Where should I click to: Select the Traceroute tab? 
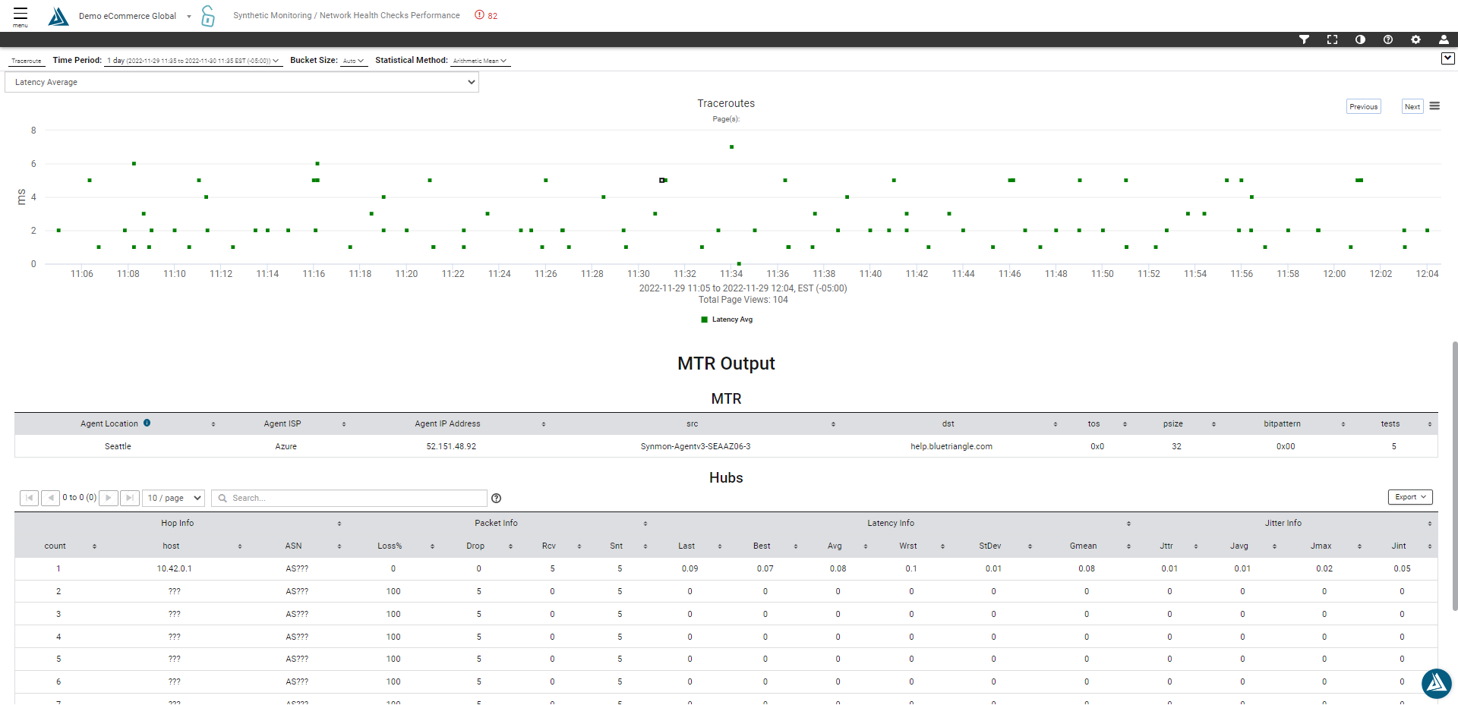[x=27, y=61]
